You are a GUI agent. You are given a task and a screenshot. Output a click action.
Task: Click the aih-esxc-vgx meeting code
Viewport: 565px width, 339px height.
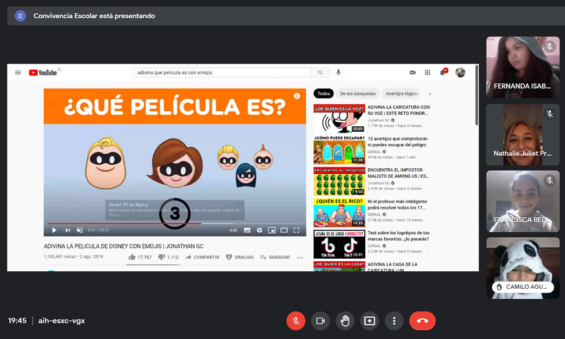tap(62, 321)
